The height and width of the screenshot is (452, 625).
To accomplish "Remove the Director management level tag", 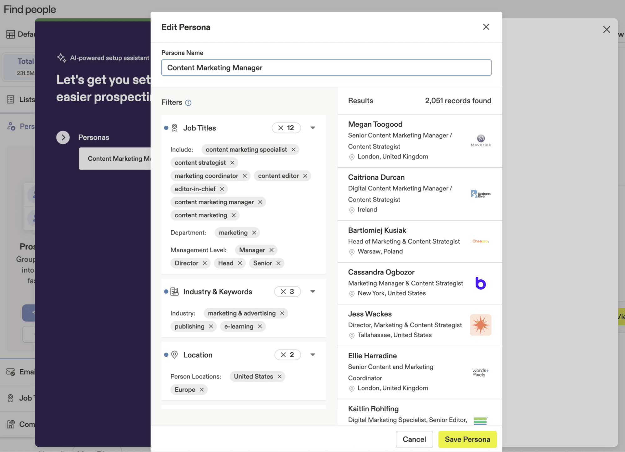I will click(205, 263).
